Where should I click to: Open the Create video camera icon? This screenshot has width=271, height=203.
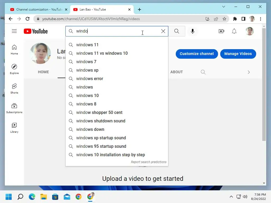click(x=222, y=31)
